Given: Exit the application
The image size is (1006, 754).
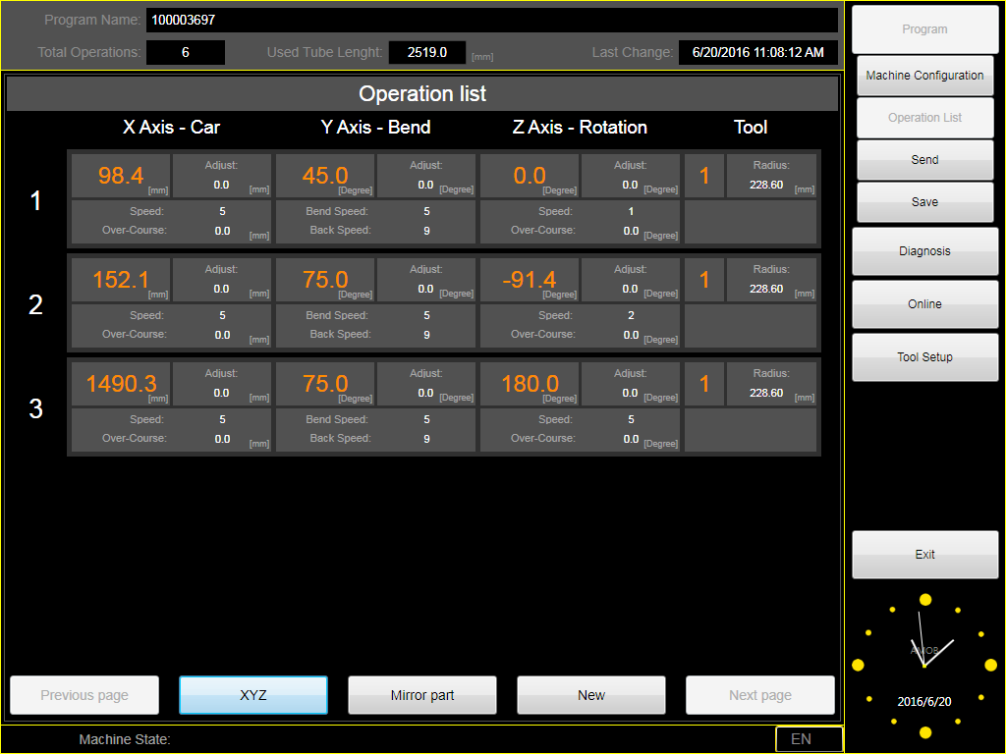Looking at the screenshot, I should (924, 555).
